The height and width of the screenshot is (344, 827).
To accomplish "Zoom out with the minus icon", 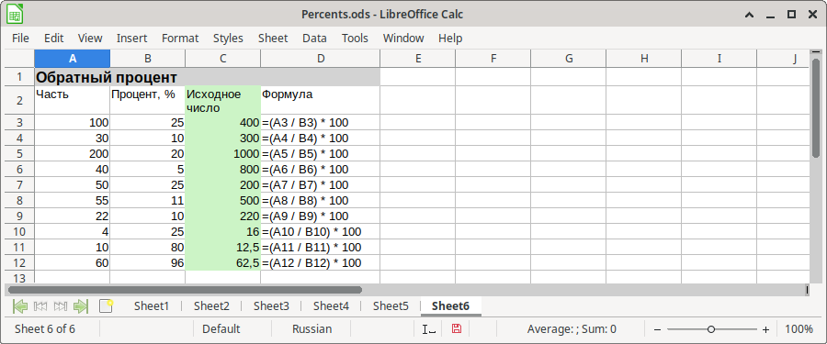I will click(x=657, y=329).
